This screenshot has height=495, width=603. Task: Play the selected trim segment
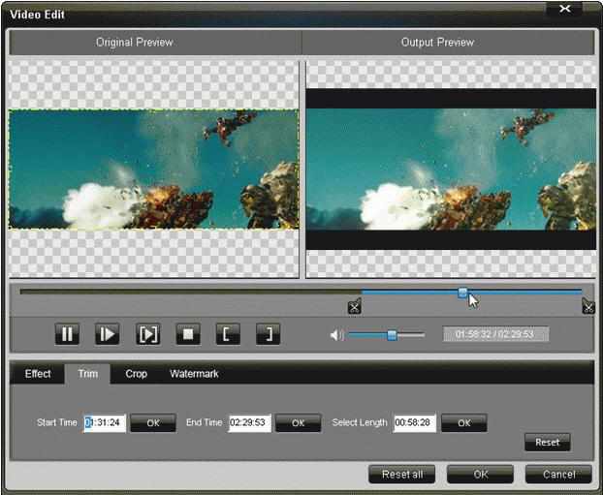pos(147,334)
